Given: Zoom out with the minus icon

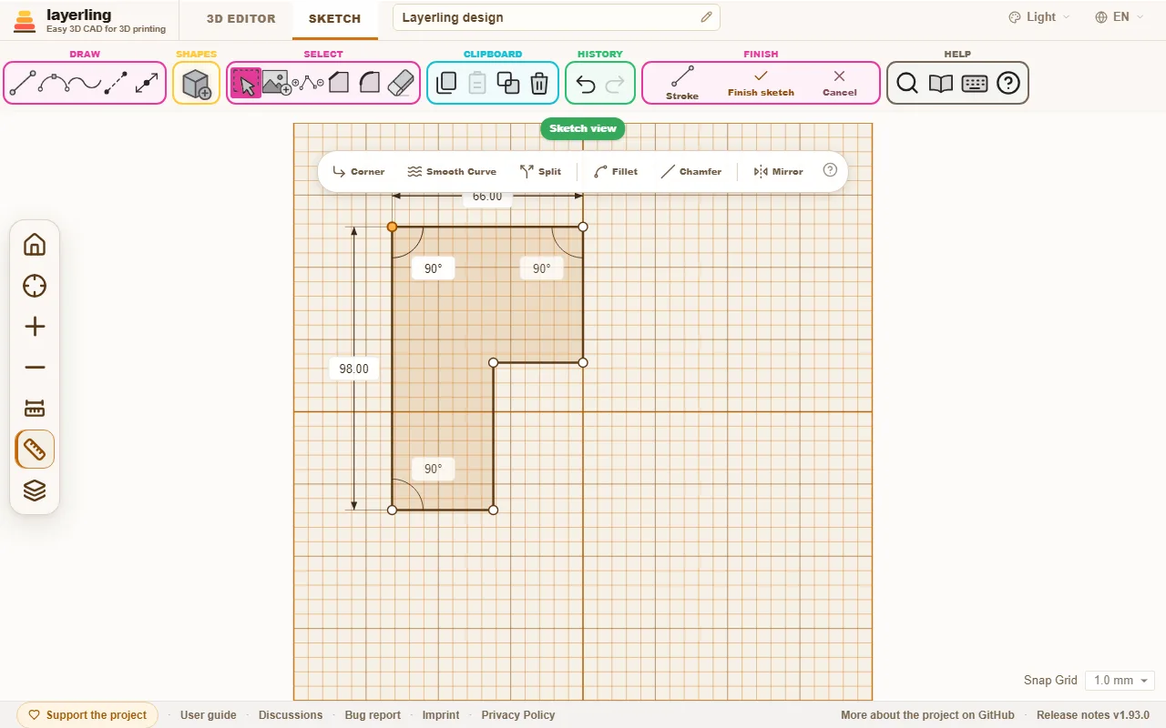Looking at the screenshot, I should [x=35, y=368].
